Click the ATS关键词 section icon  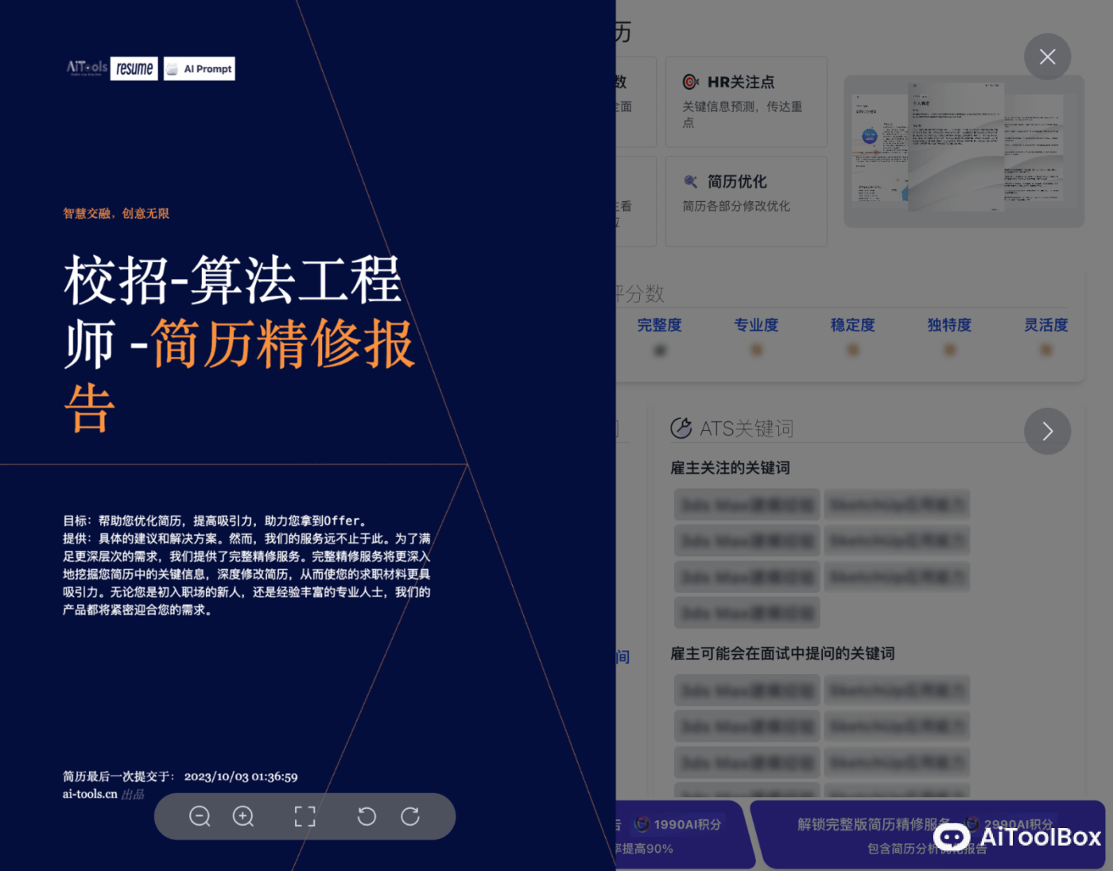(x=681, y=428)
